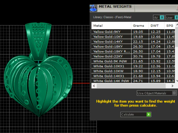Click the 15.89 DWT value

155,81
